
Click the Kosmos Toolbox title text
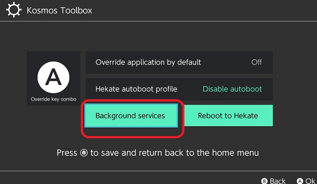pyautogui.click(x=59, y=10)
